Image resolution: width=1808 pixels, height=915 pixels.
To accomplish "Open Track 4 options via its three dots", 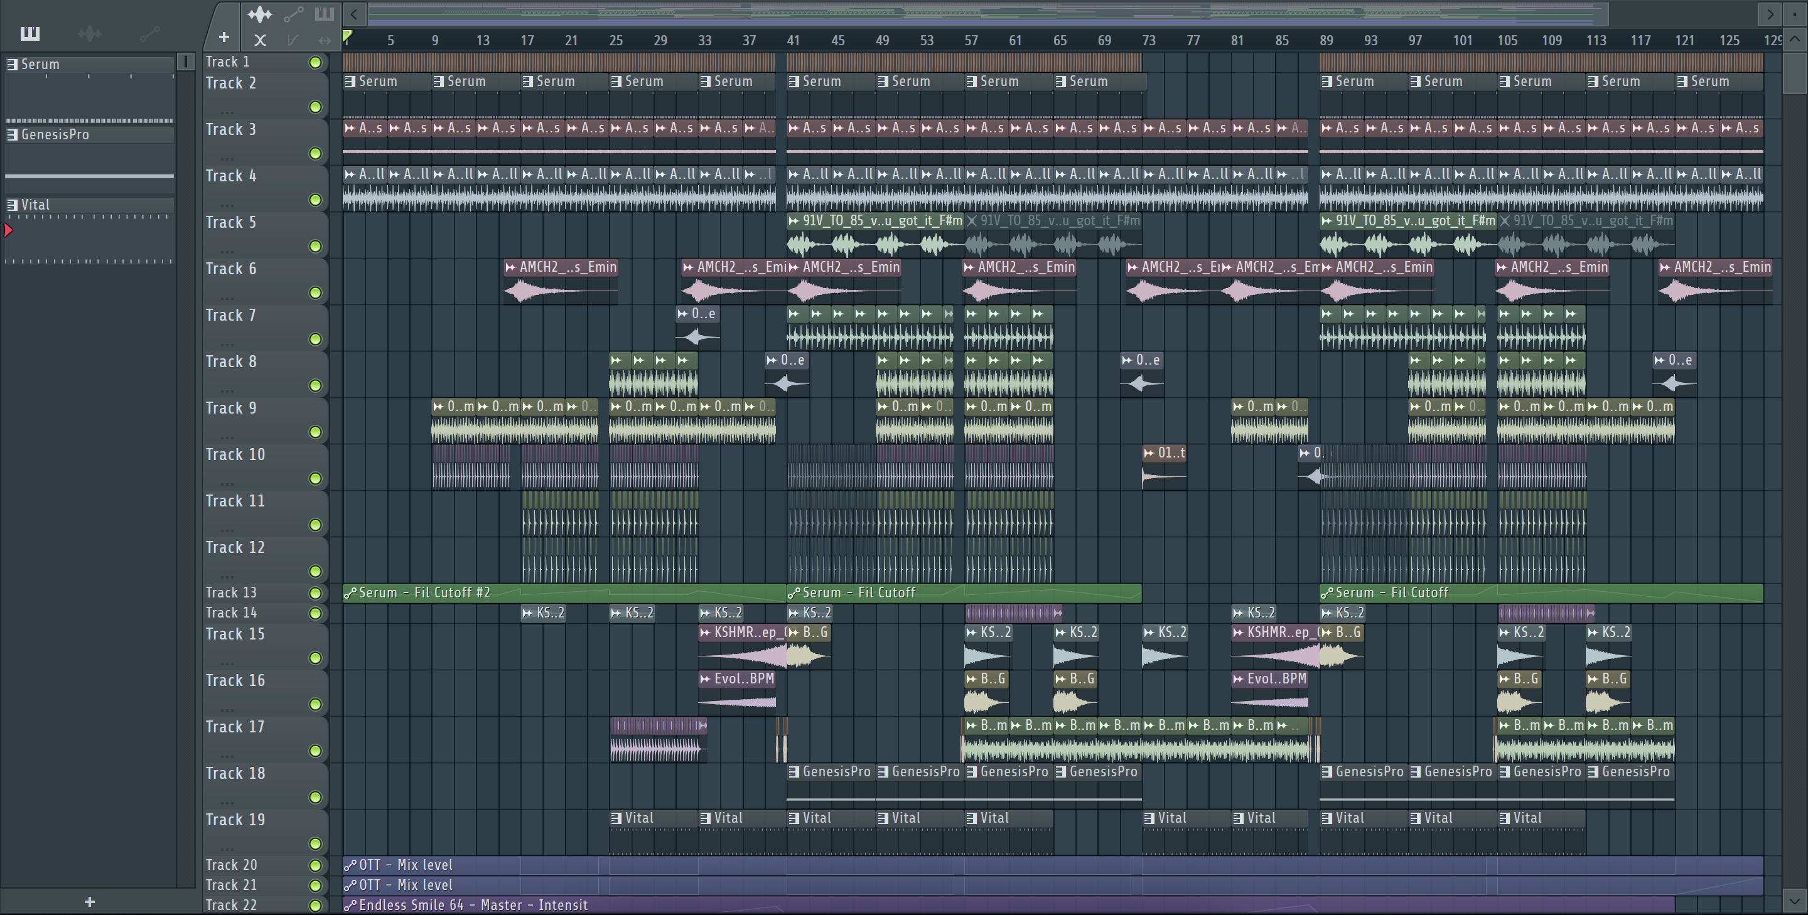I will point(227,205).
